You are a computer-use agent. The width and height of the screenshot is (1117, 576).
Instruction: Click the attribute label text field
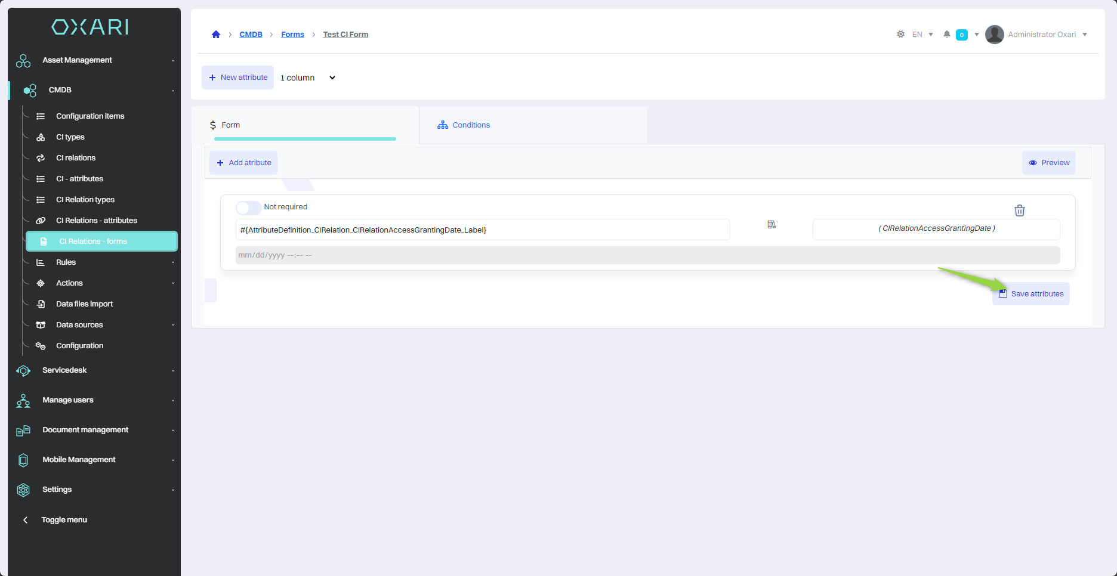(x=482, y=230)
